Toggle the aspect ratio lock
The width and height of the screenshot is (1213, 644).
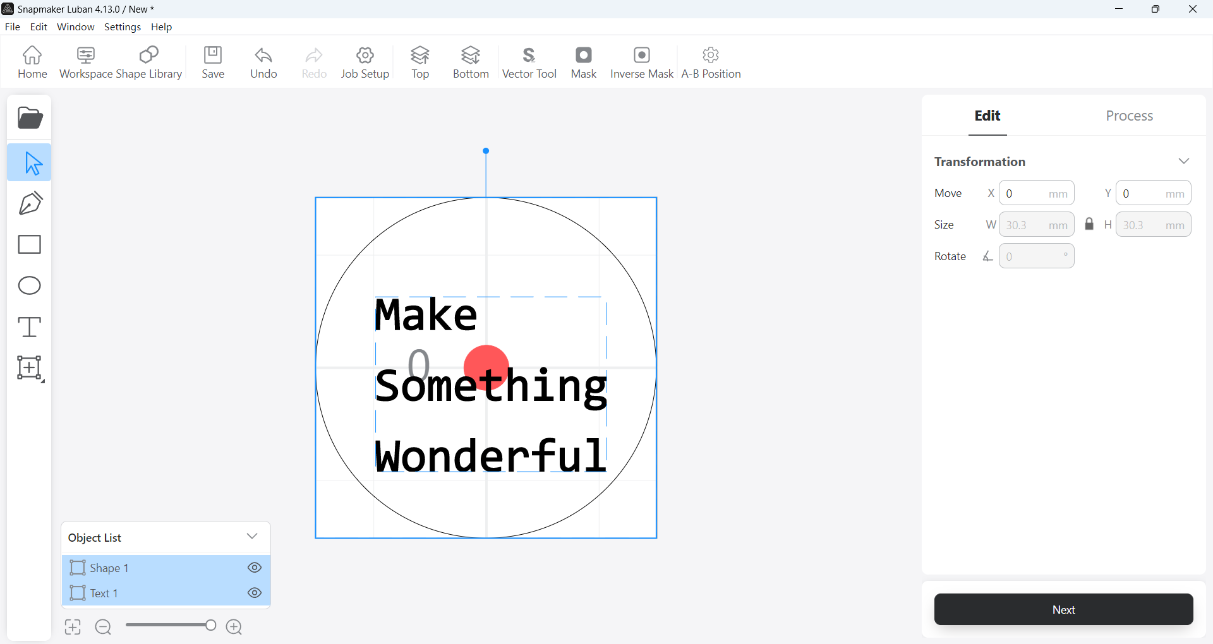point(1089,224)
